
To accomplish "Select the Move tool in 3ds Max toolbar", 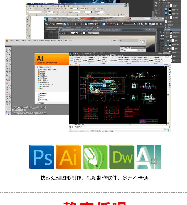I will 79,24.
